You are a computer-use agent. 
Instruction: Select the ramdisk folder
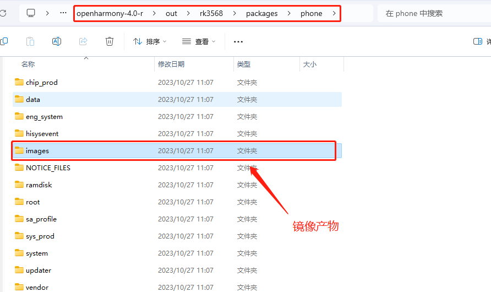pyautogui.click(x=177, y=185)
